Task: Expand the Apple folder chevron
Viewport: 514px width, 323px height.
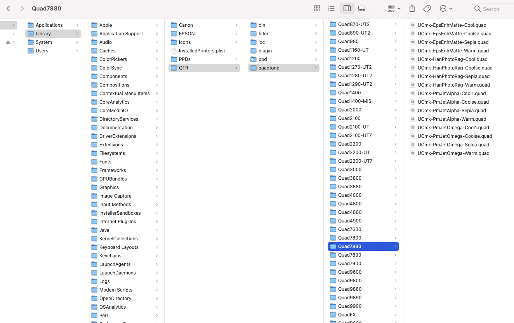Action: pos(157,25)
